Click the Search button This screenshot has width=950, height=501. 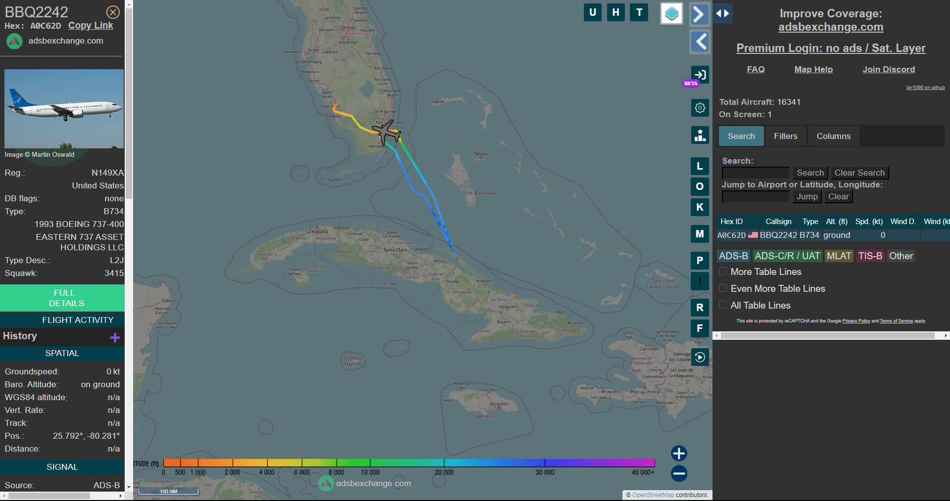pos(810,173)
